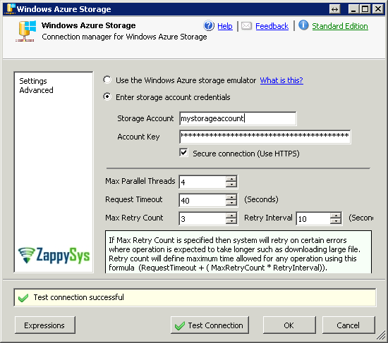Click the Windows Azure Storage header icon

(x=26, y=31)
